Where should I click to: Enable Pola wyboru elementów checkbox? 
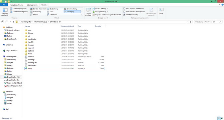pos(124,9)
